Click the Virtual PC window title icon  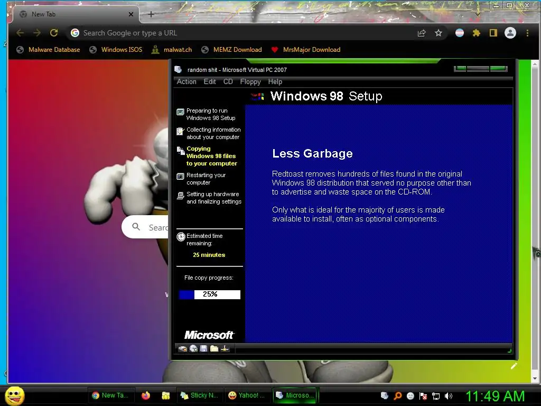179,69
